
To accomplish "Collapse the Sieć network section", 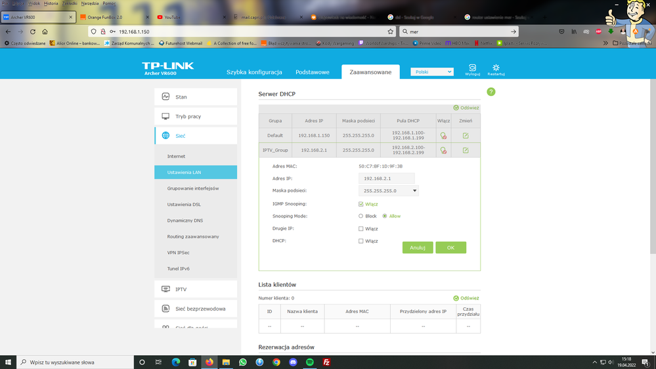I will coord(196,135).
